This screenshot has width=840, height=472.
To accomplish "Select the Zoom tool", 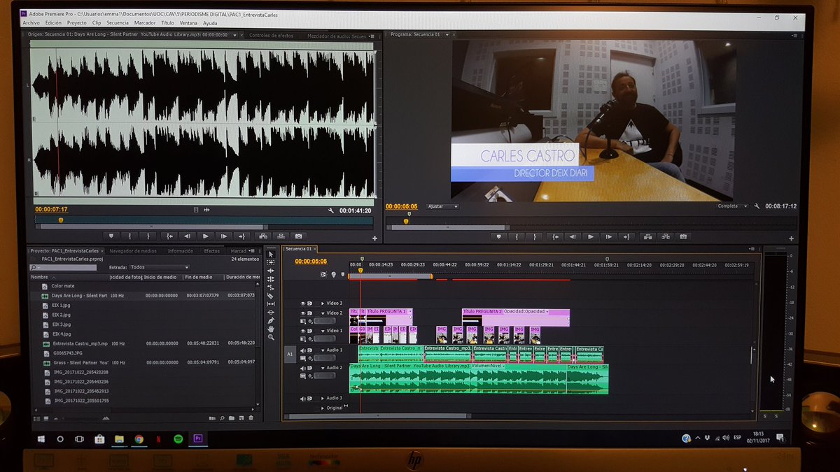I will pyautogui.click(x=271, y=338).
